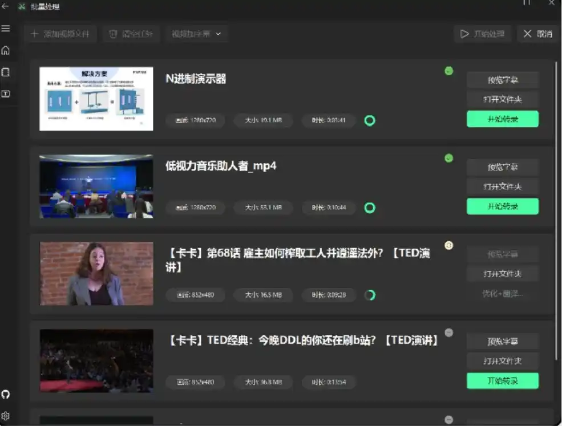Screen dimensions: 562x426
Task: Click the green status dot for 低视力音乐助人者_mp4
Action: [448, 158]
